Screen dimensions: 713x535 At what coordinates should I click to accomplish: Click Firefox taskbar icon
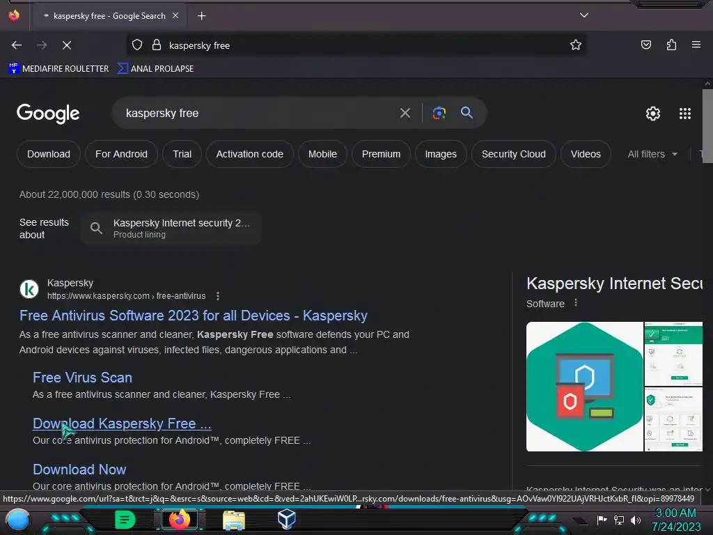click(x=179, y=520)
